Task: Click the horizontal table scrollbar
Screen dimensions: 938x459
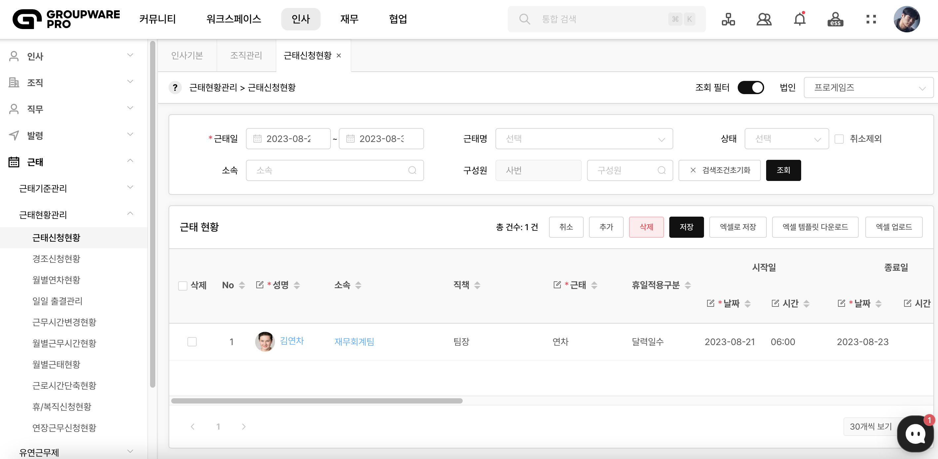Action: (x=316, y=401)
